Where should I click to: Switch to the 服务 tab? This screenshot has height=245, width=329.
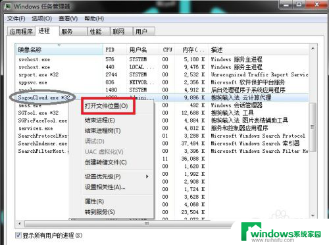(x=73, y=32)
